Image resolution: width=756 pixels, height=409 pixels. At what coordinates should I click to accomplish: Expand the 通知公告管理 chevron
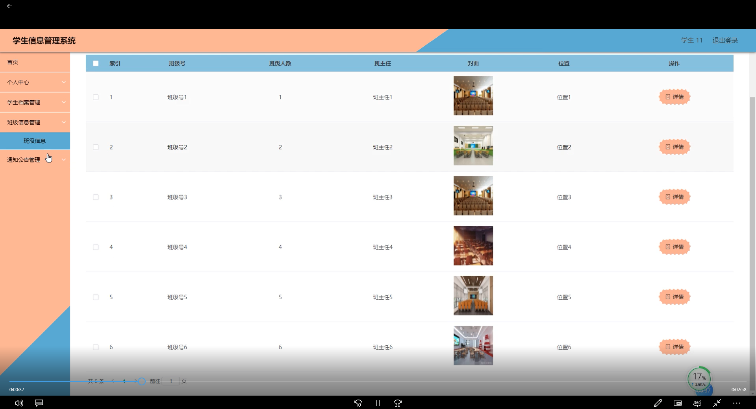pos(64,160)
